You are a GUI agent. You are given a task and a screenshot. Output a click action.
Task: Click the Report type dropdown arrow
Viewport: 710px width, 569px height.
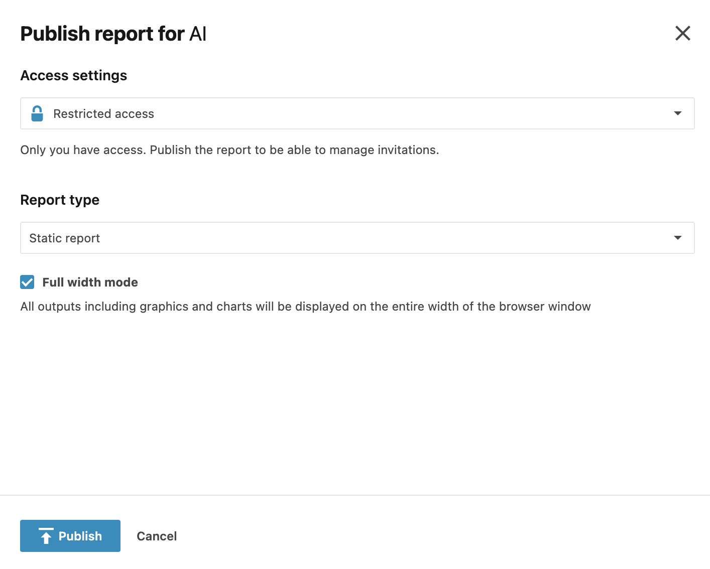point(677,238)
